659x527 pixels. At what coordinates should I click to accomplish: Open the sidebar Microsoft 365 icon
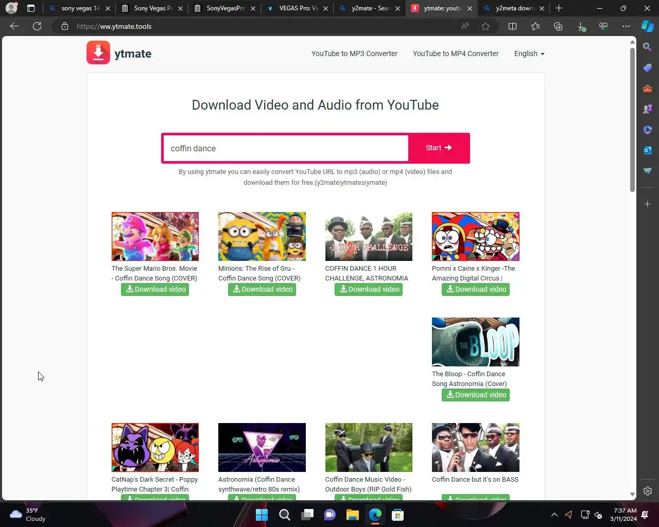point(648,130)
